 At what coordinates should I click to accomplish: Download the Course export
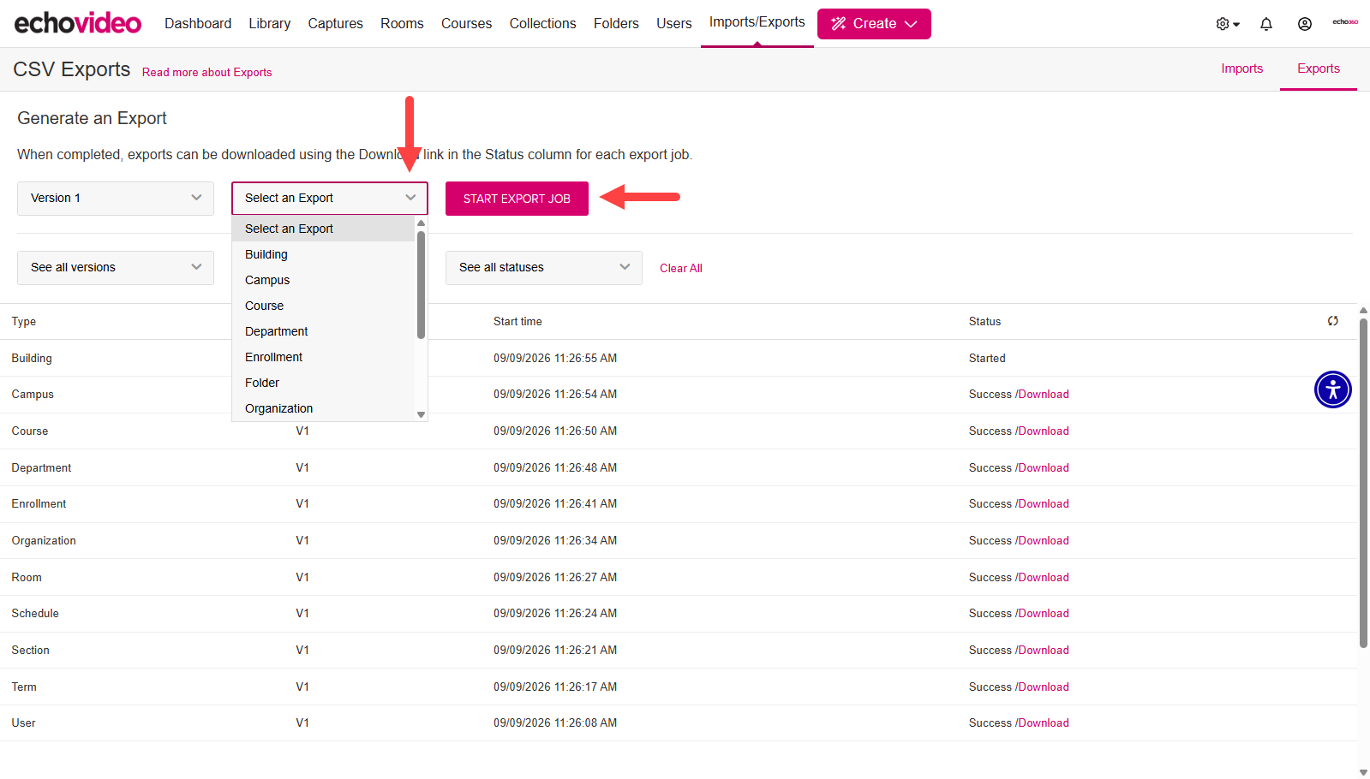(1044, 431)
